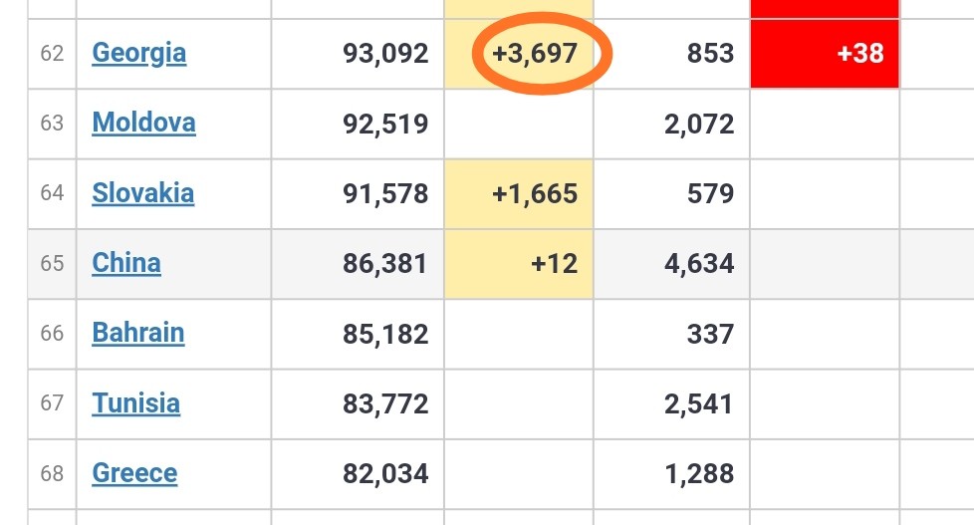Viewport: 974px width, 525px height.
Task: Click Slovakia's 91,578 total cases cell
Action: [384, 193]
